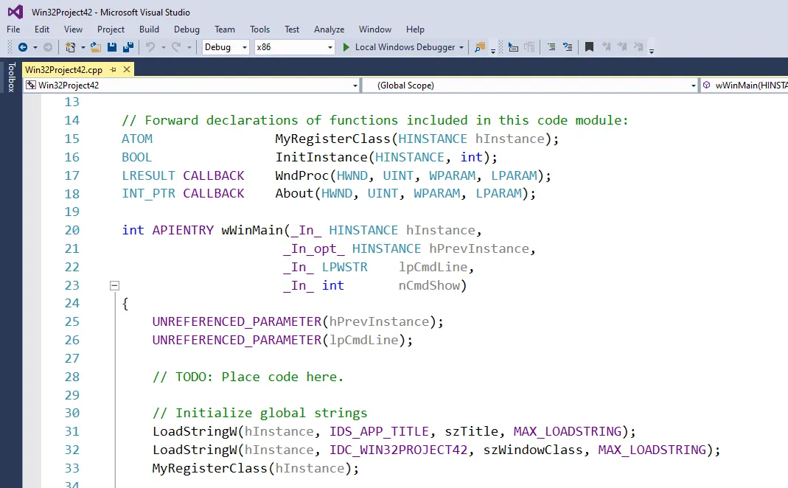Click About declaration on line 18
788x488 pixels.
pos(294,193)
